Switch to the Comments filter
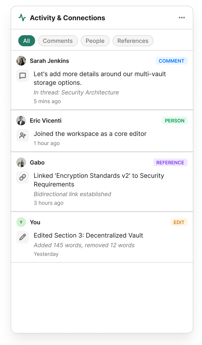202x345 pixels. coord(58,41)
